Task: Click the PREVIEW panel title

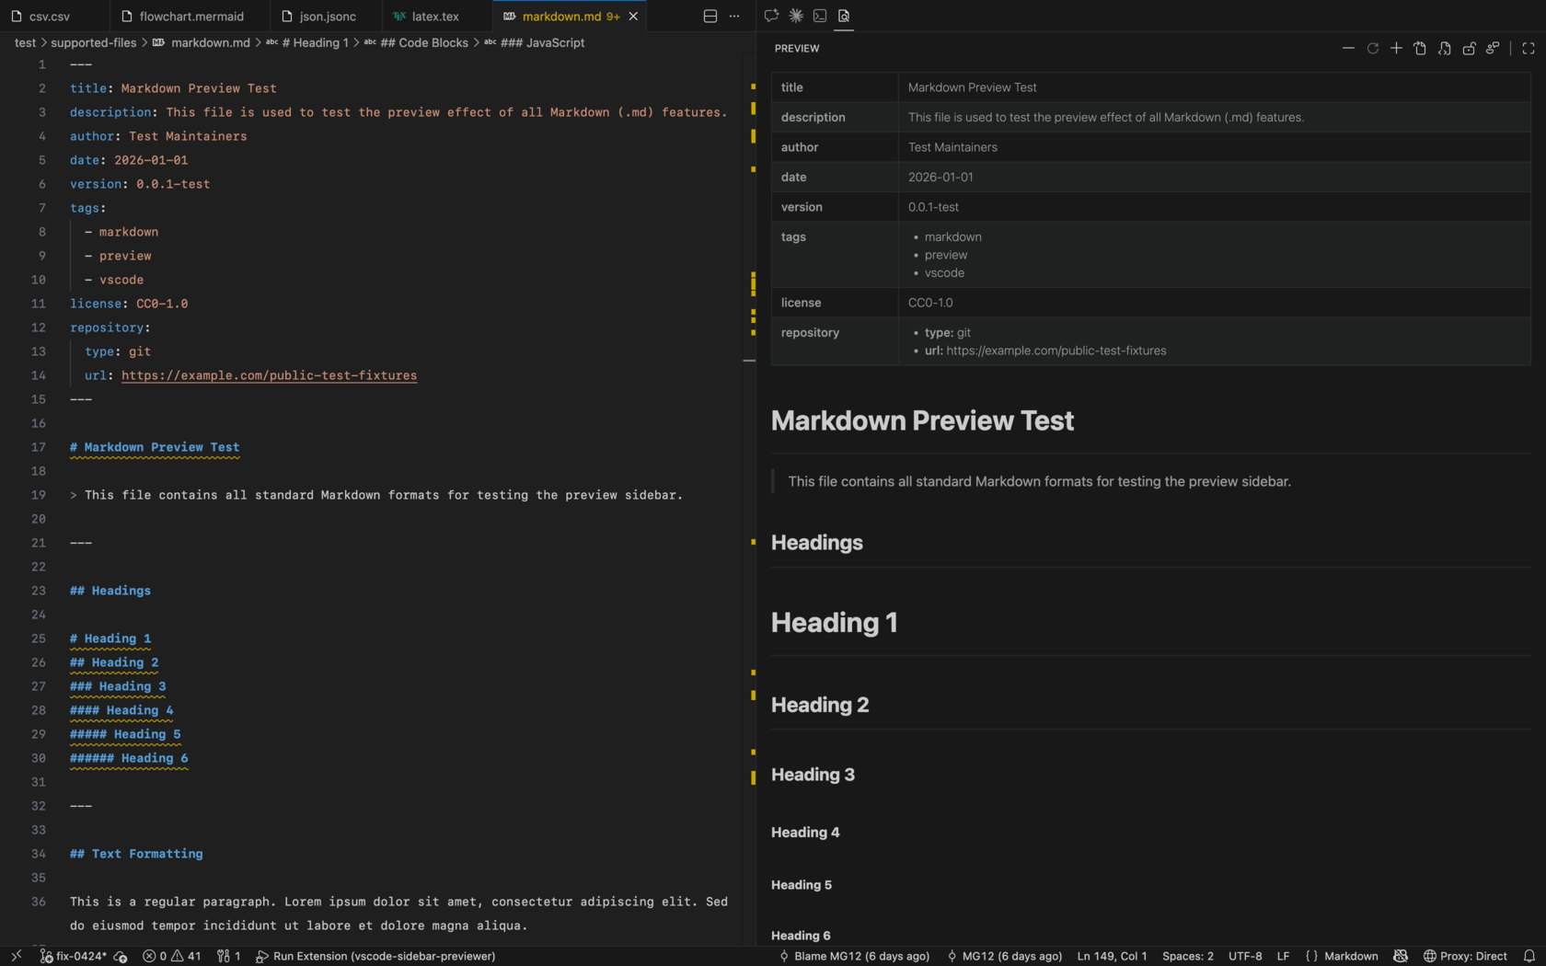Action: tap(797, 48)
